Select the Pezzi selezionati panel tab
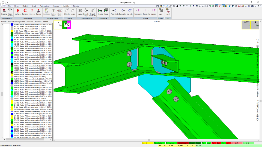 (13, 22)
